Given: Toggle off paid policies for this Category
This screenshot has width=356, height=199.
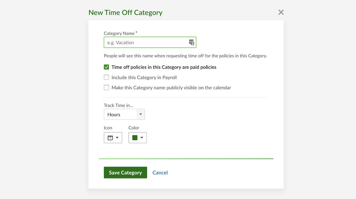Looking at the screenshot, I should [x=106, y=67].
